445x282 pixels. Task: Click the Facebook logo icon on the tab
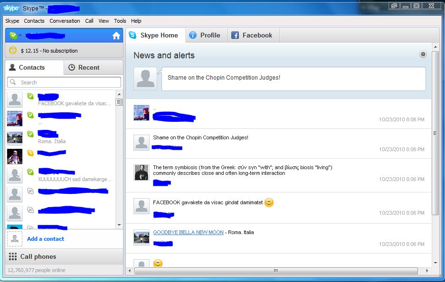click(x=235, y=35)
